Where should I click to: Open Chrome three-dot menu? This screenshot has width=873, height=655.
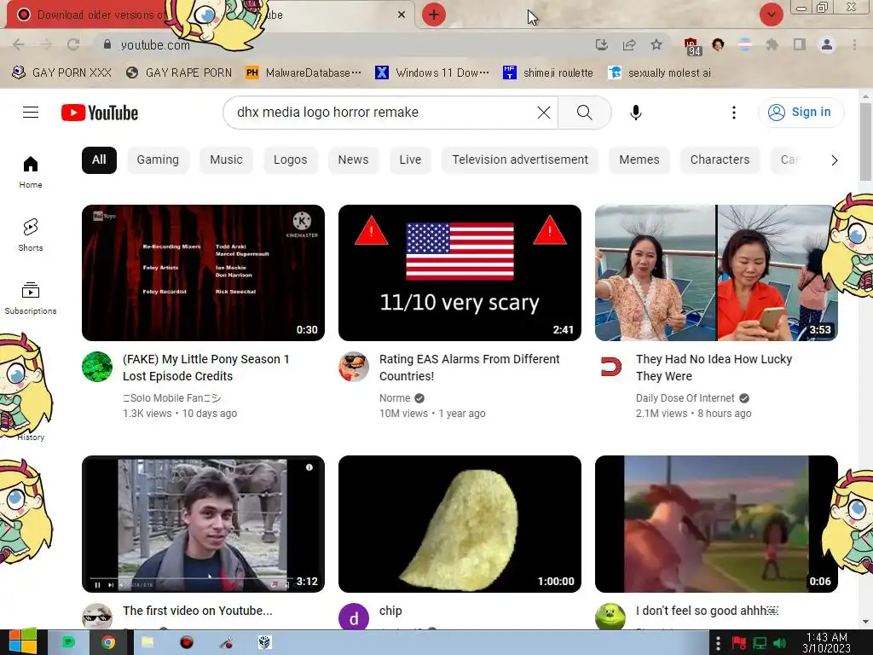pos(854,44)
